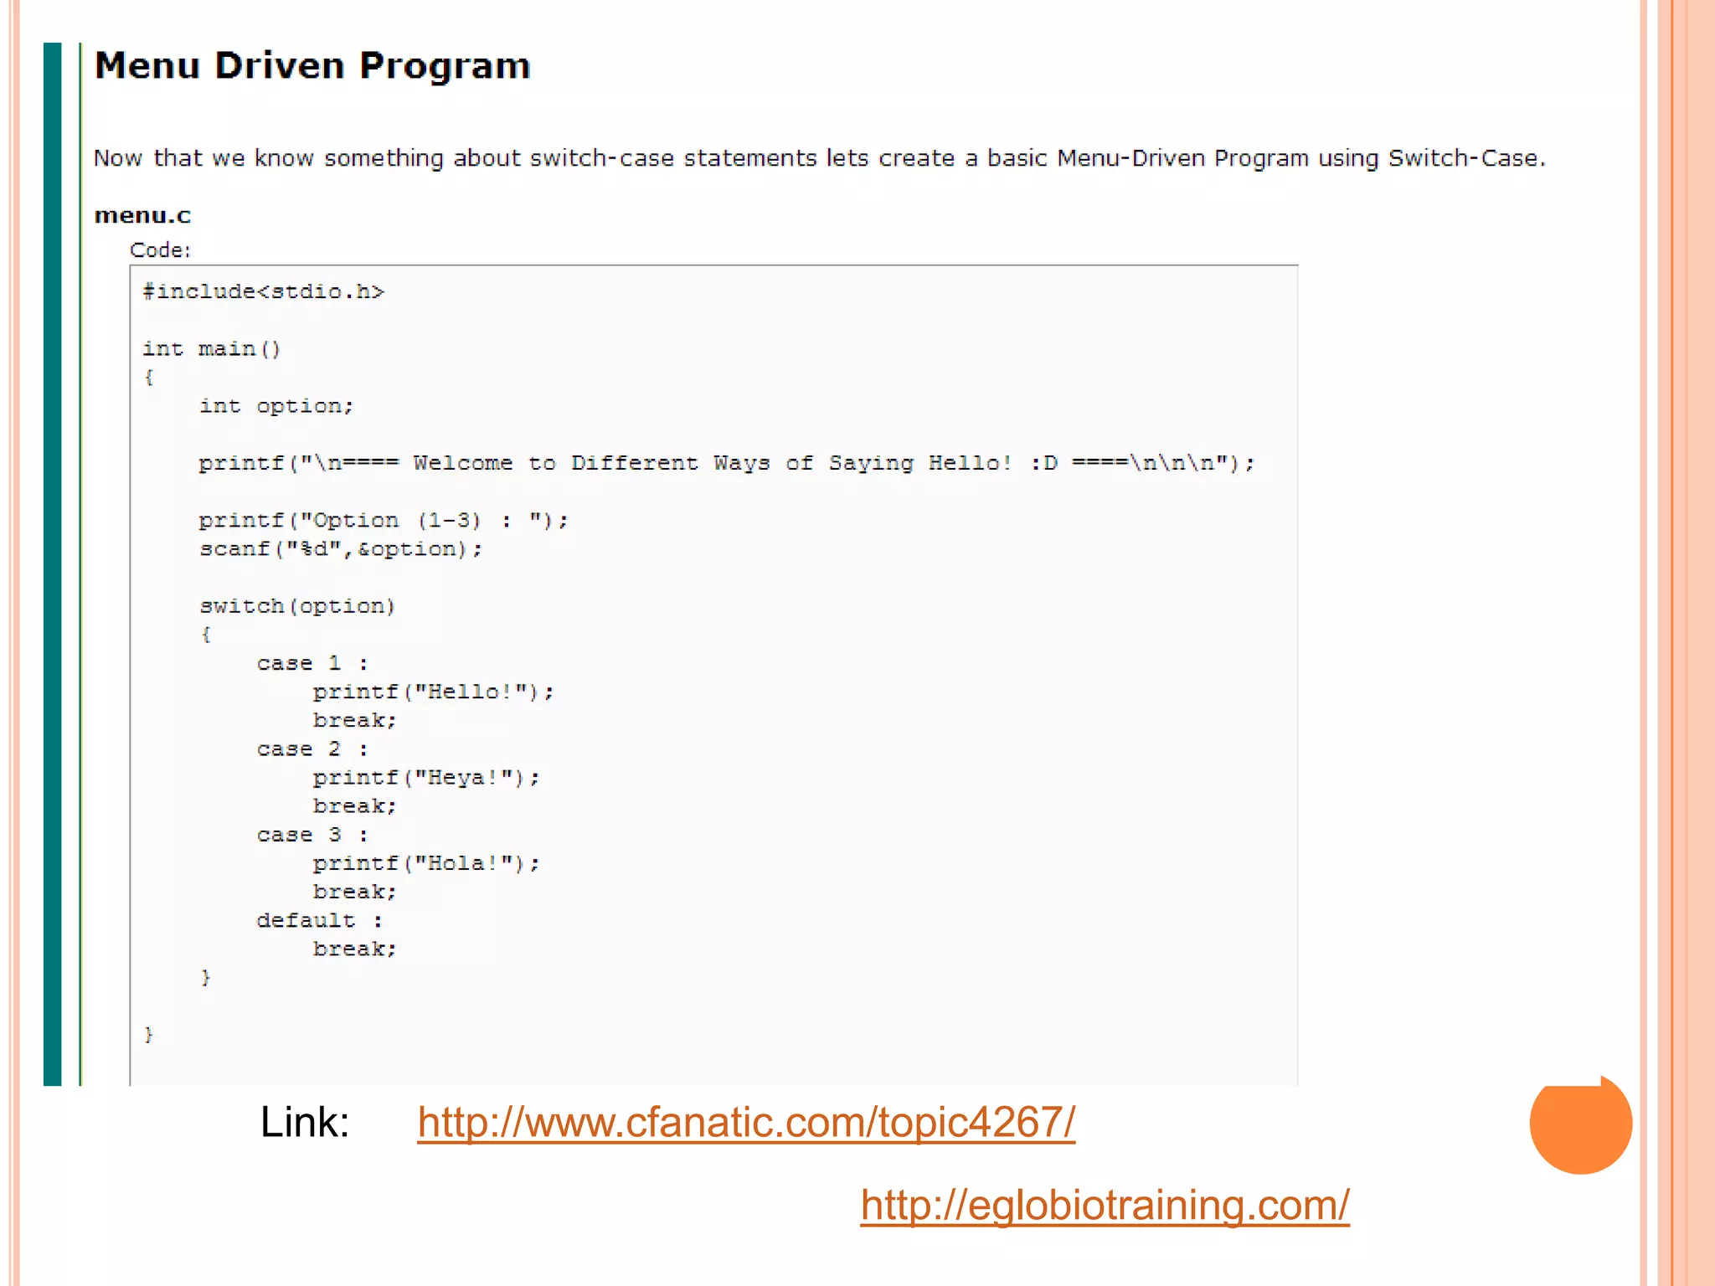1715x1286 pixels.
Task: Click the teal vertical bar at left
Action: coord(53,563)
